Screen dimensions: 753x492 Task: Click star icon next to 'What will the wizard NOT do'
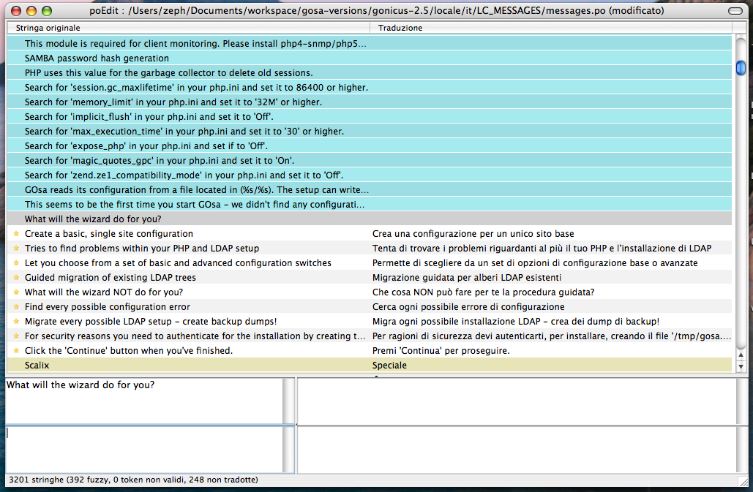pos(15,292)
